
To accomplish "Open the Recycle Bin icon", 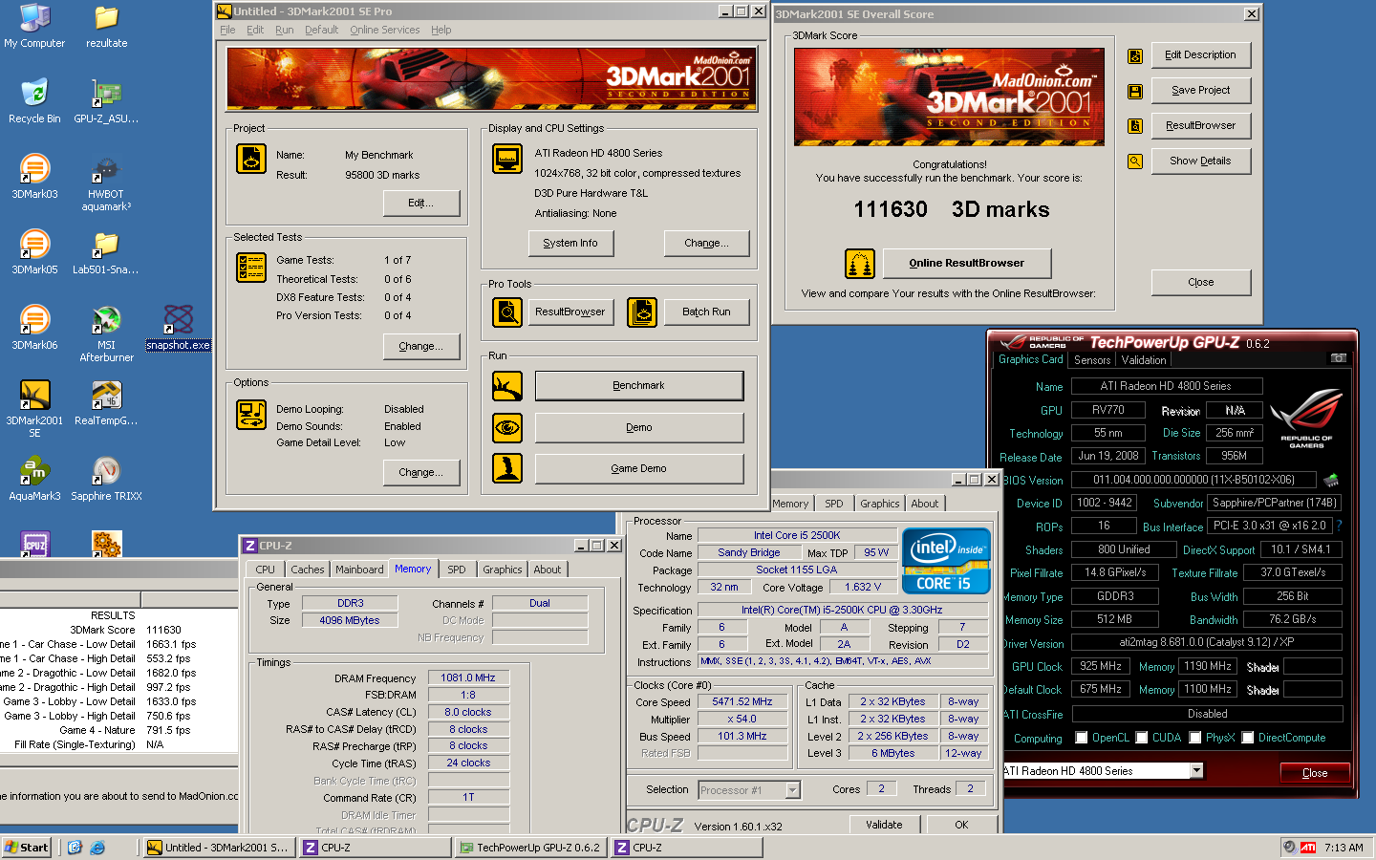I will (x=34, y=101).
